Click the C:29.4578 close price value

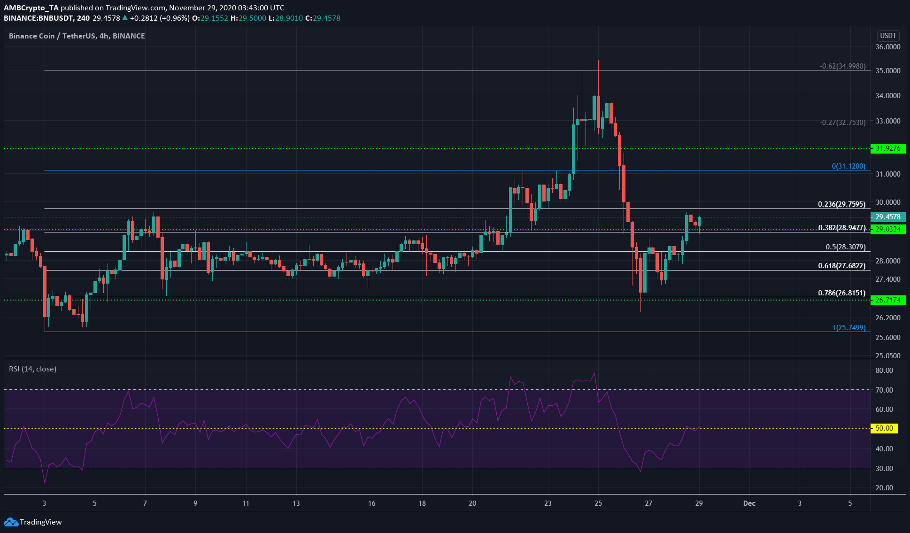pyautogui.click(x=323, y=18)
